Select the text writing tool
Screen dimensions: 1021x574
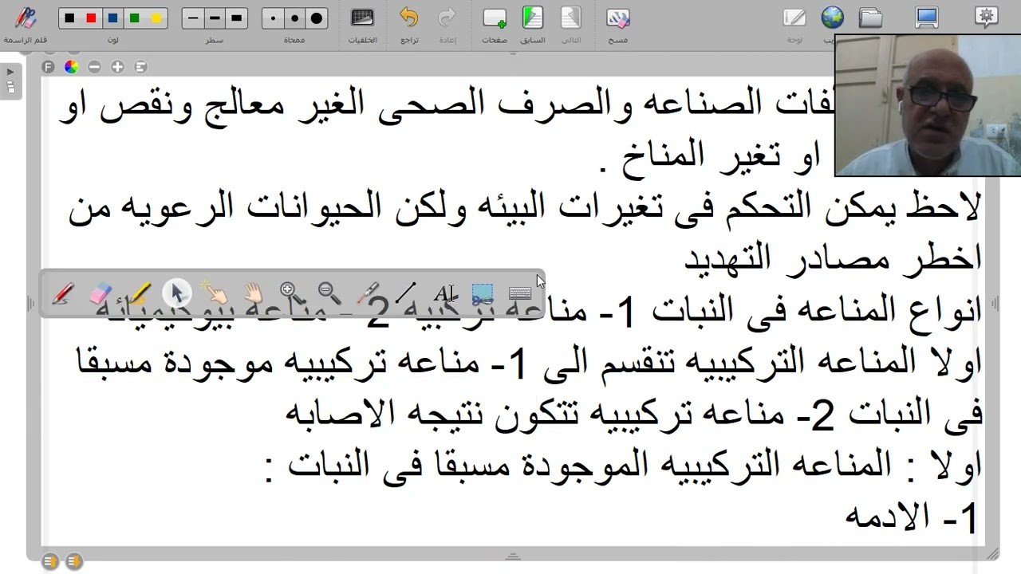(443, 294)
